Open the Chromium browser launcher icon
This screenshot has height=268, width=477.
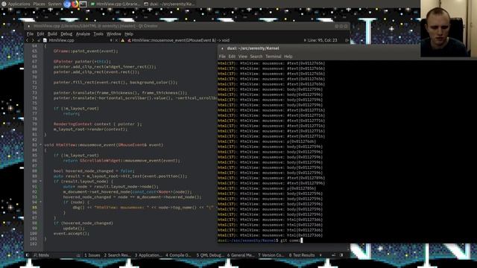pyautogui.click(x=67, y=4)
